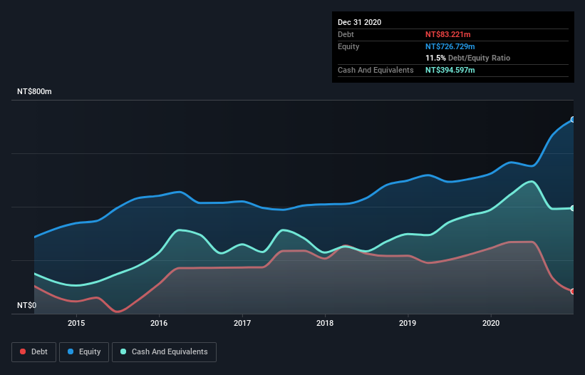Click the 11.5% Debt/Equity Ratio text
The image size is (585, 375).
(x=467, y=58)
